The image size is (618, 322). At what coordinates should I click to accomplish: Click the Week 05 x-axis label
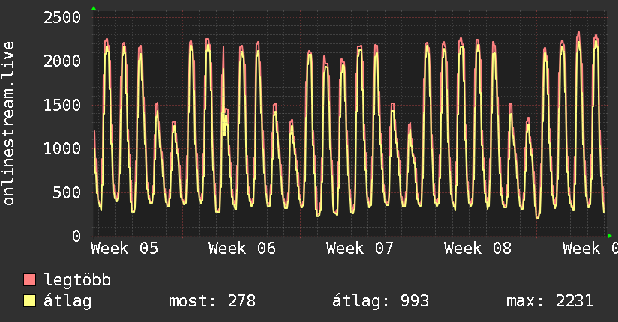(x=124, y=249)
